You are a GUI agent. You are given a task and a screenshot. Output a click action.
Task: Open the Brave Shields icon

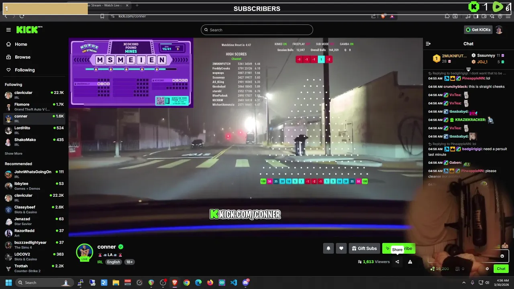pyautogui.click(x=383, y=16)
